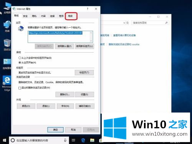
Task: Open the 控制面板 desktop icon
Action: pos(7,64)
